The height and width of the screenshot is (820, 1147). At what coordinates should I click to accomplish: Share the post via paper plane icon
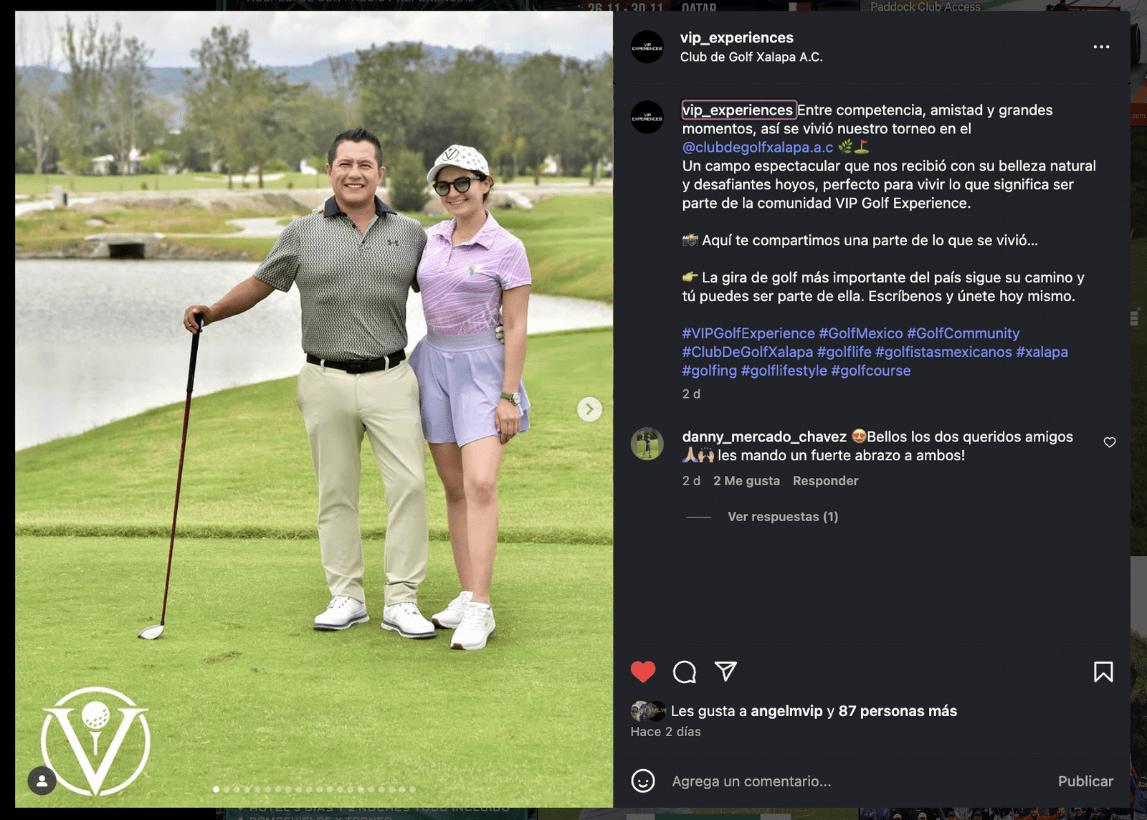[x=725, y=672]
